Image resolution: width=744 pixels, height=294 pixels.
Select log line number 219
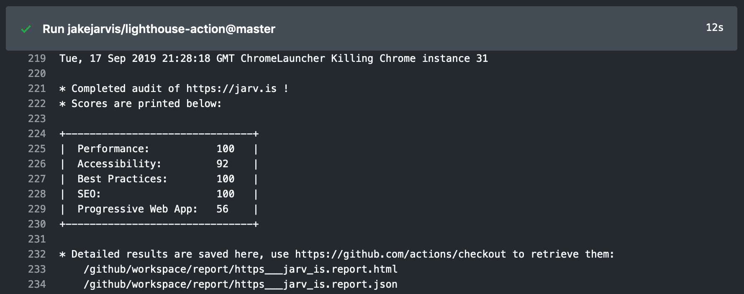click(37, 59)
